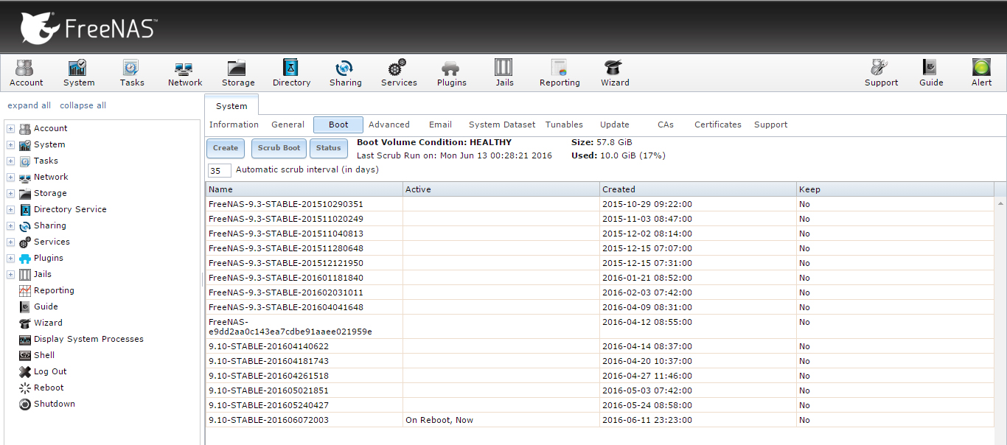Image resolution: width=1007 pixels, height=445 pixels.
Task: Open the Support toolbar icon
Action: 881,73
